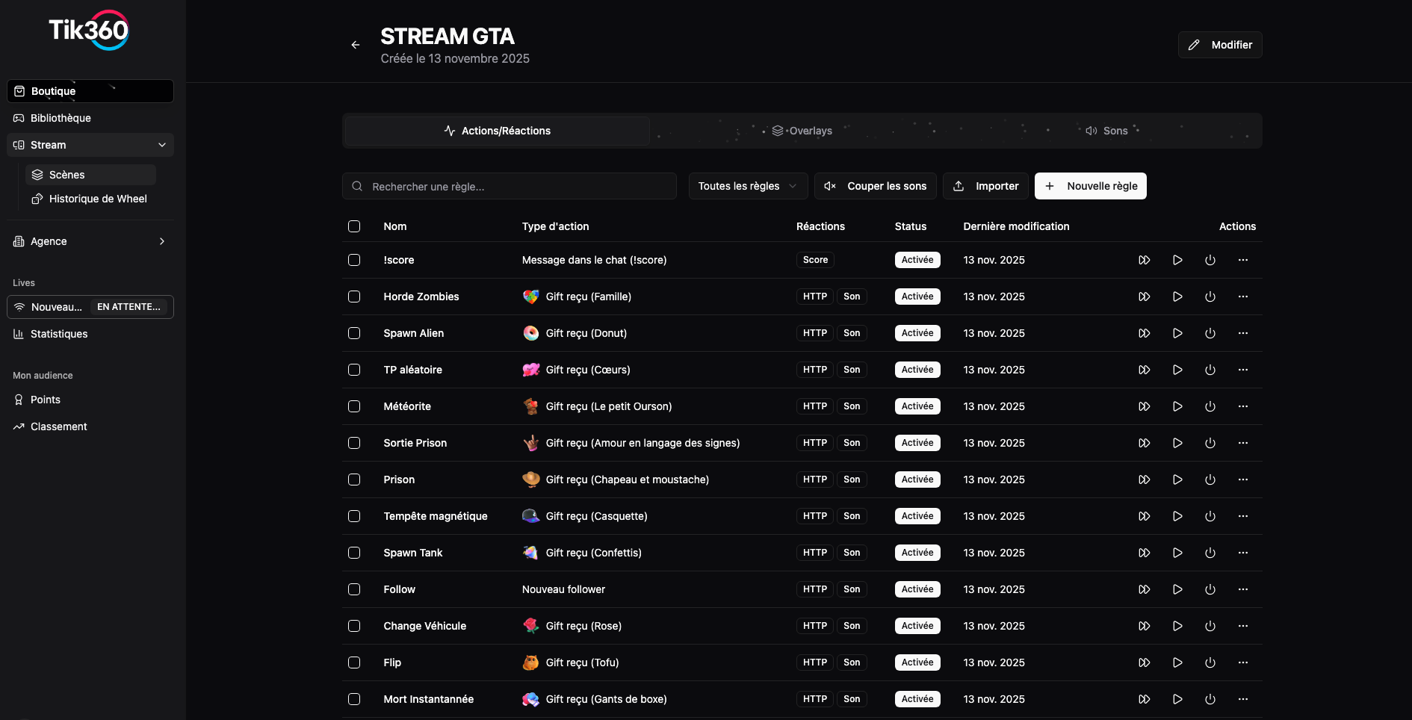The width and height of the screenshot is (1412, 720).
Task: Click the Modifier button
Action: pos(1220,45)
